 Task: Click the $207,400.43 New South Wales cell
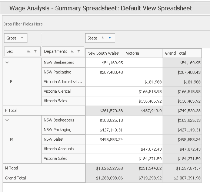click(x=104, y=72)
